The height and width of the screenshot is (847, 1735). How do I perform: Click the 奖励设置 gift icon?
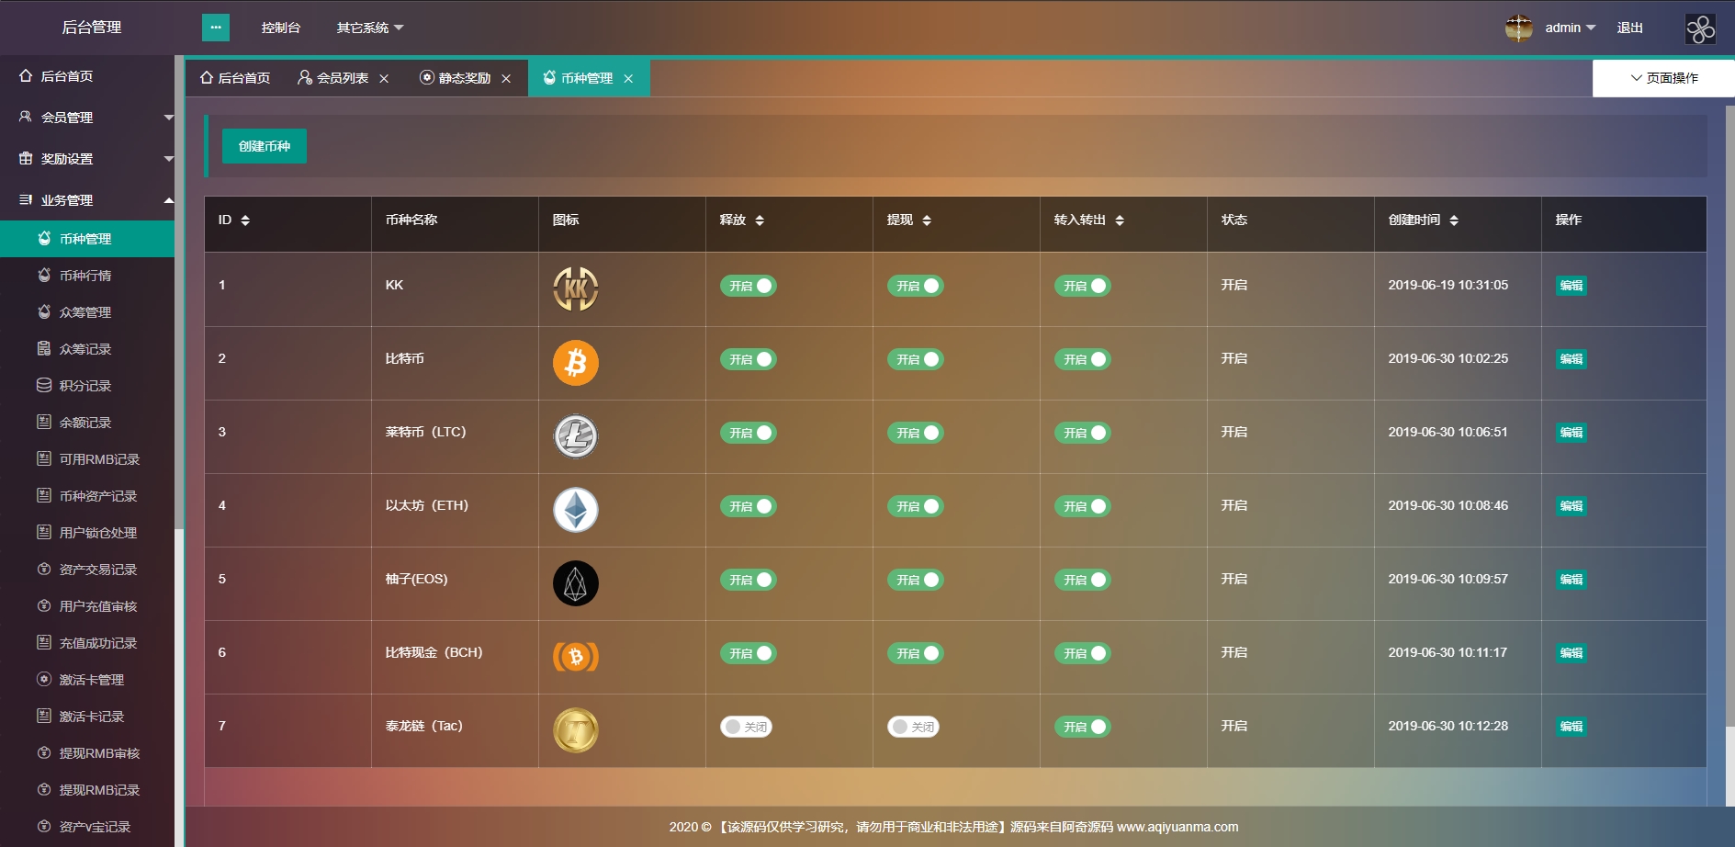(26, 159)
